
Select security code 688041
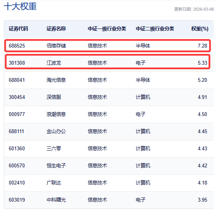tap(17, 80)
